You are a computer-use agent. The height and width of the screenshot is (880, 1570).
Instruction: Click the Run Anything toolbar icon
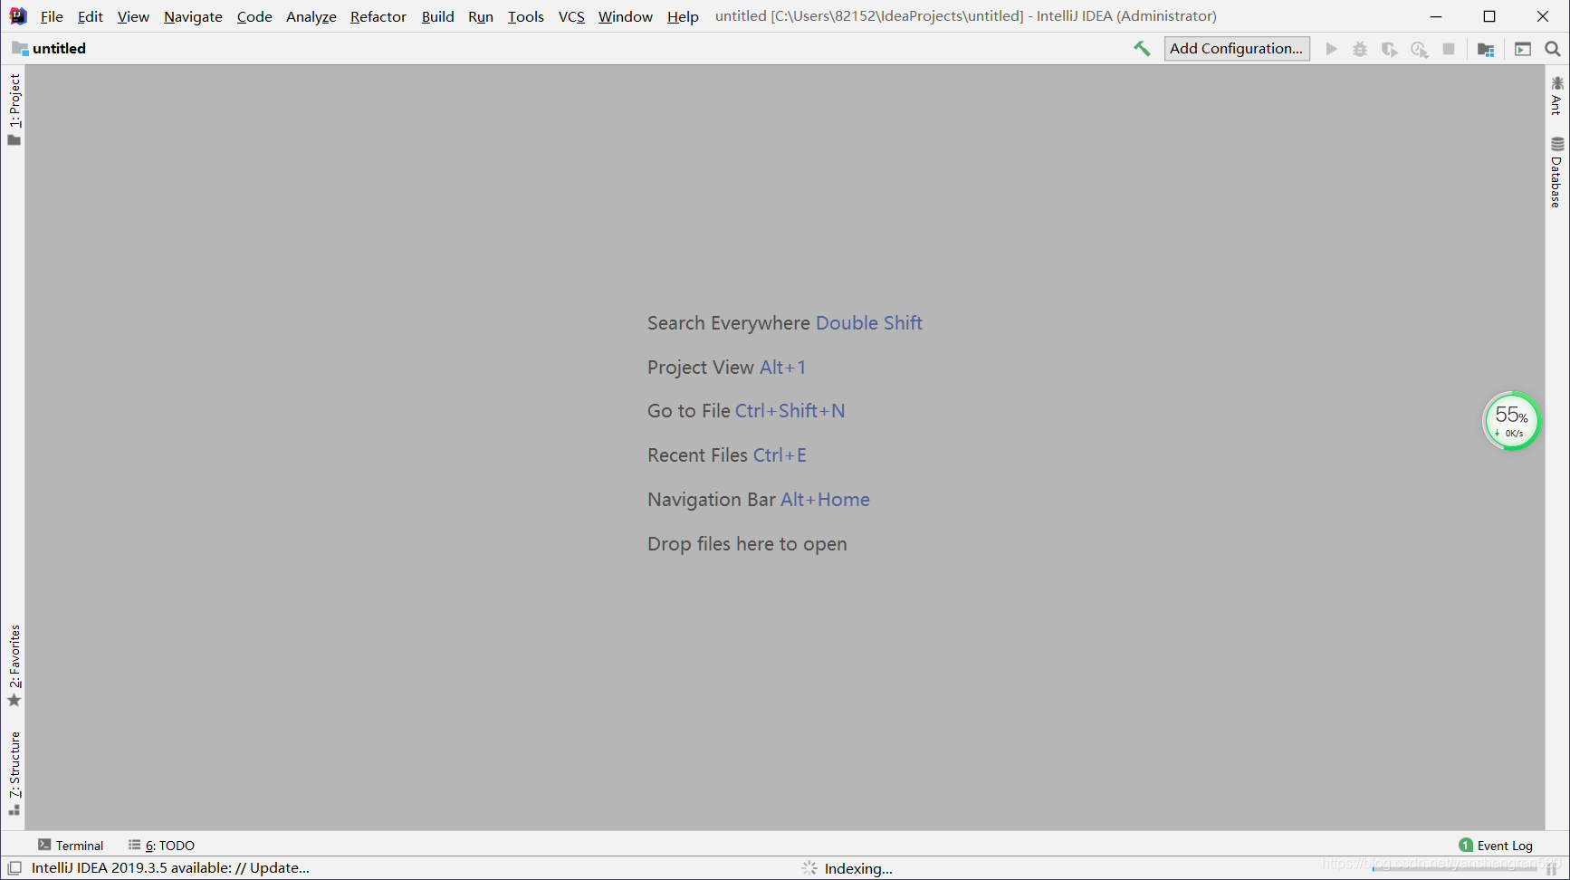pyautogui.click(x=1523, y=49)
